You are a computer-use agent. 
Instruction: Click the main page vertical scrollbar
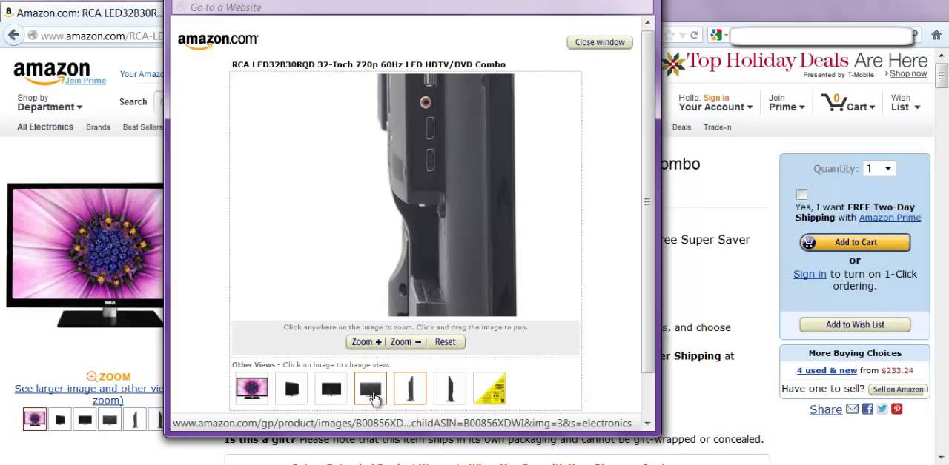click(x=942, y=76)
